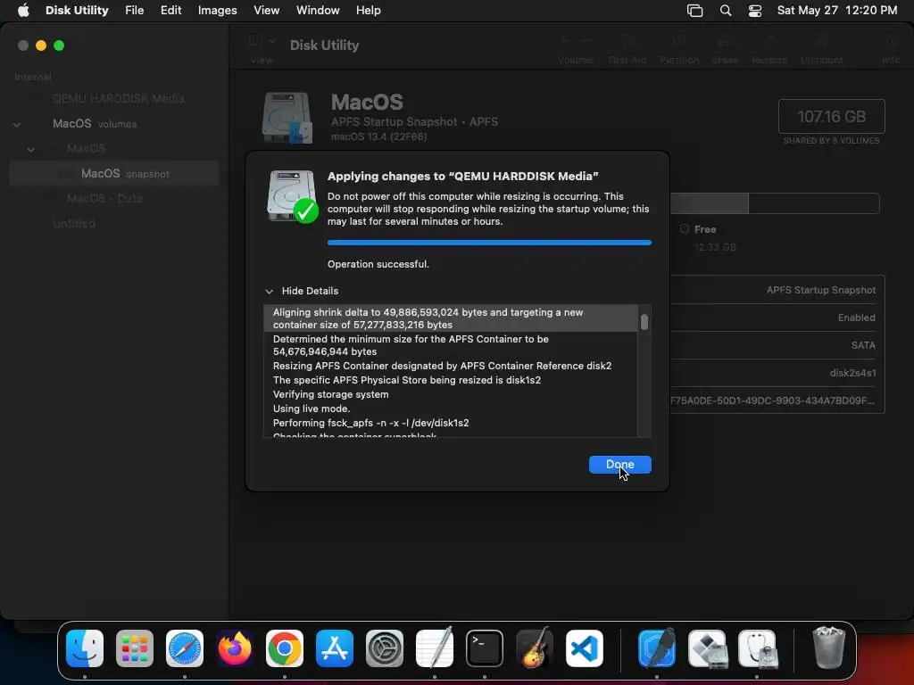Open the Help menu
This screenshot has height=685, width=914.
pyautogui.click(x=369, y=10)
